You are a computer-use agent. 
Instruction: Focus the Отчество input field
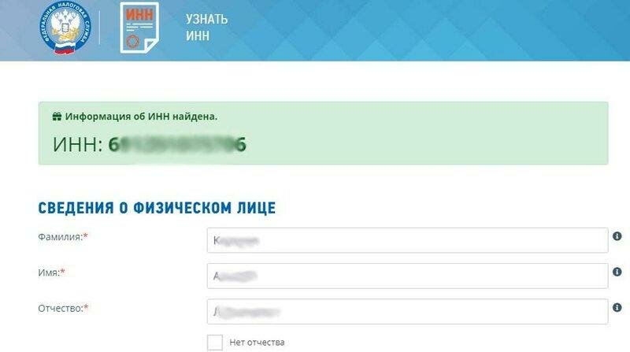(x=407, y=311)
